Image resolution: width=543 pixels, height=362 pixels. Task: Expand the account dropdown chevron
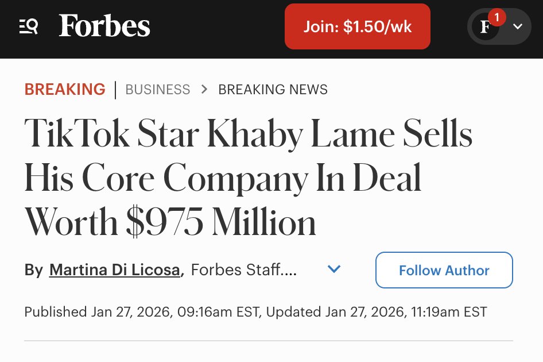coord(518,26)
